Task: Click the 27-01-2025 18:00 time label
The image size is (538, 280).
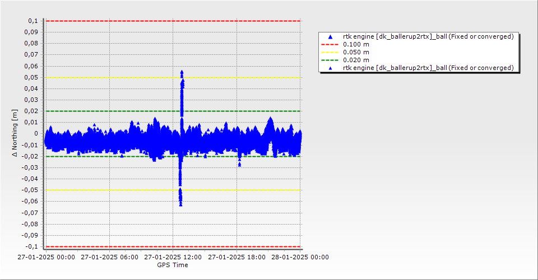Action: coord(236,257)
